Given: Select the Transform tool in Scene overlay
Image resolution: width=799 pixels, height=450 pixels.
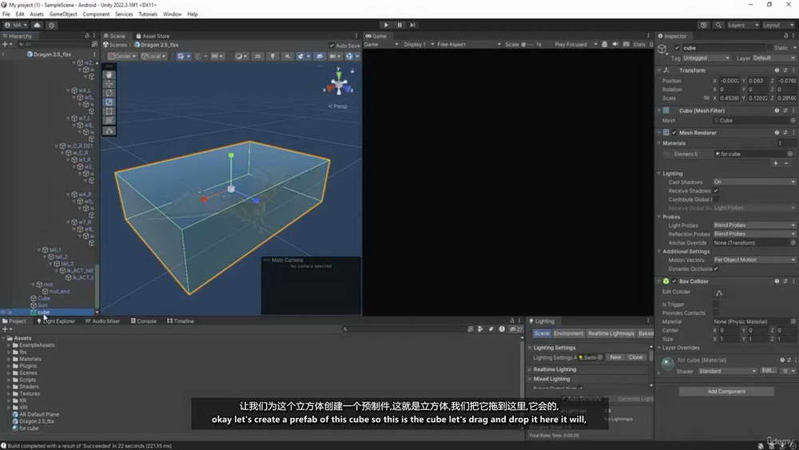Looking at the screenshot, I should click(109, 121).
